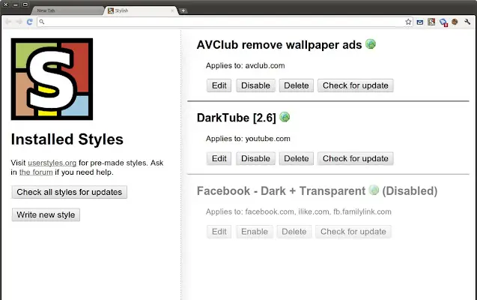Delete the Facebook Dark Transparent style
The image size is (477, 300).
click(294, 232)
